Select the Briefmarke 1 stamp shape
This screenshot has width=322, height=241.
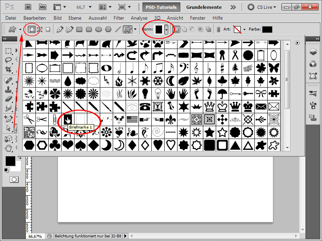point(68,119)
